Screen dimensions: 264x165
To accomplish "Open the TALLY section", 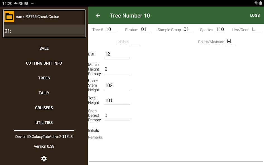I will 44,93.
